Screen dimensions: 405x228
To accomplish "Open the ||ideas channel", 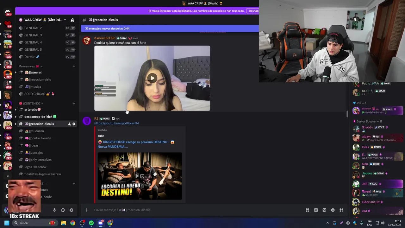I will coord(47,145).
